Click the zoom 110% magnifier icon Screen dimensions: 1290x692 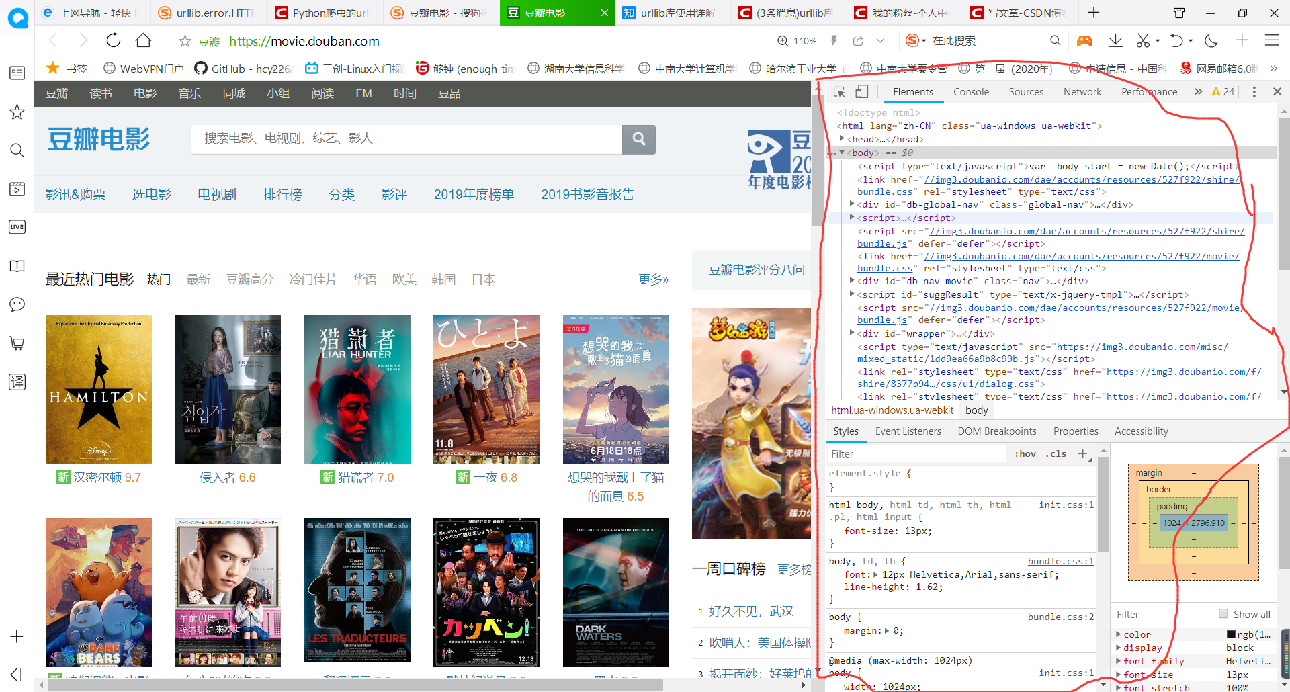point(783,41)
